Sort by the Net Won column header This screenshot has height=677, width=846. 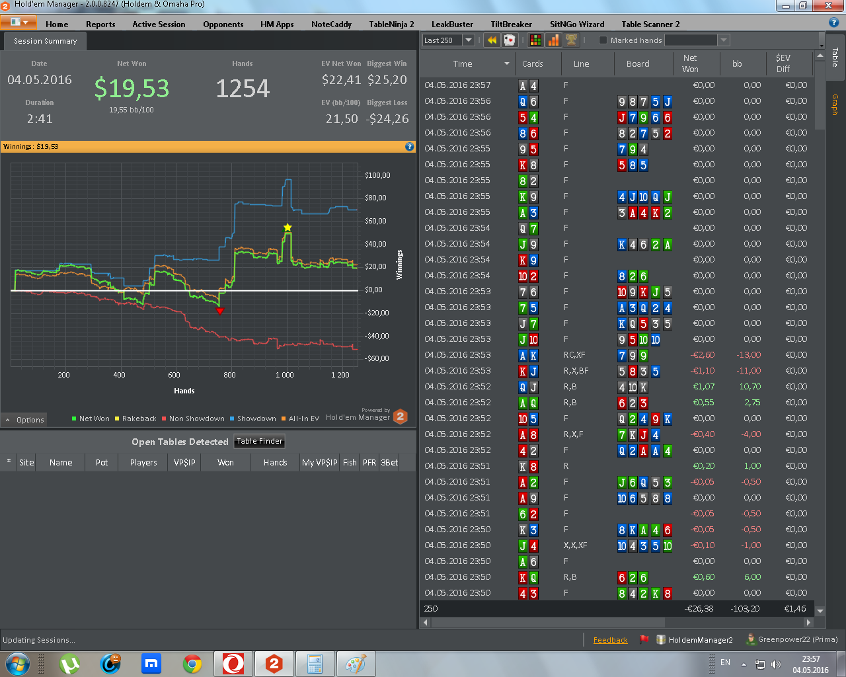click(x=696, y=64)
